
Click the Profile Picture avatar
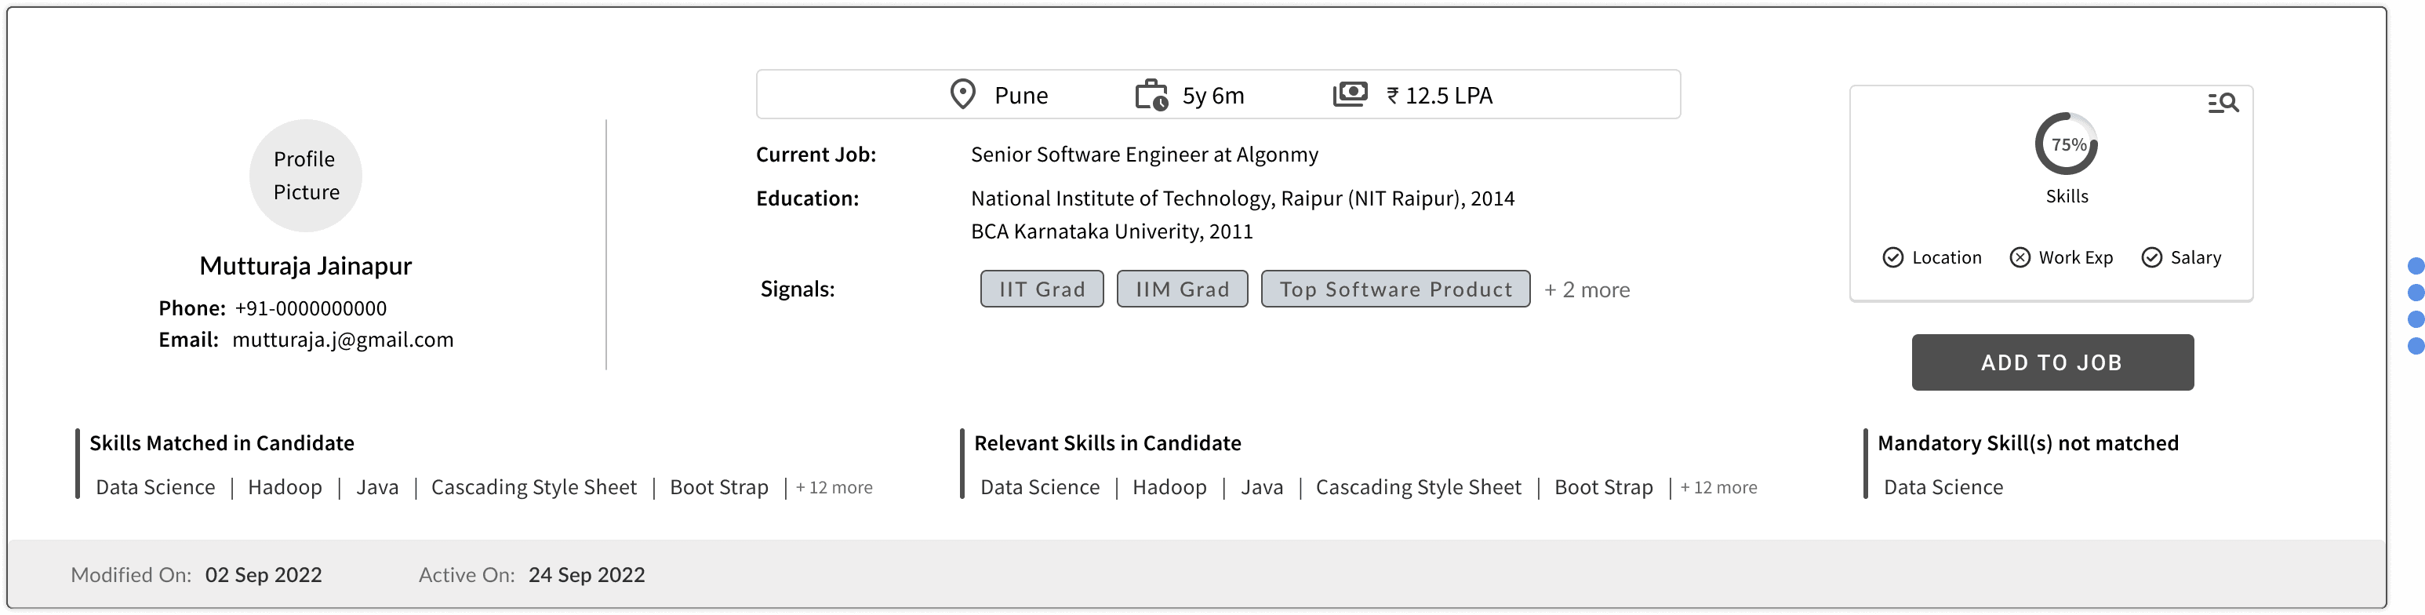click(306, 176)
